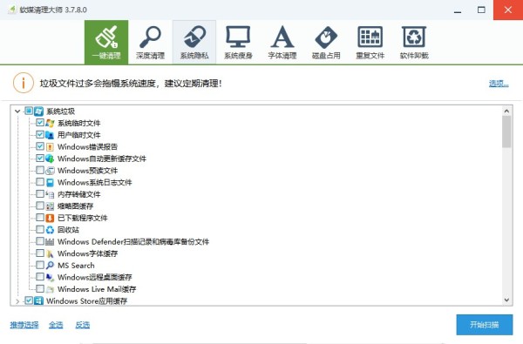Image resolution: width=523 pixels, height=344 pixels.
Task: Click the Windows预读文件 icon
Action: tap(50, 171)
